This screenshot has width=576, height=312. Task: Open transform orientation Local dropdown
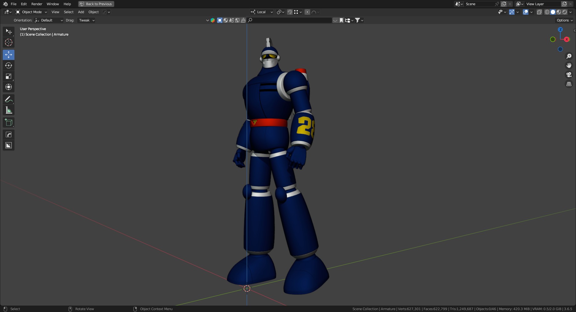pyautogui.click(x=262, y=12)
